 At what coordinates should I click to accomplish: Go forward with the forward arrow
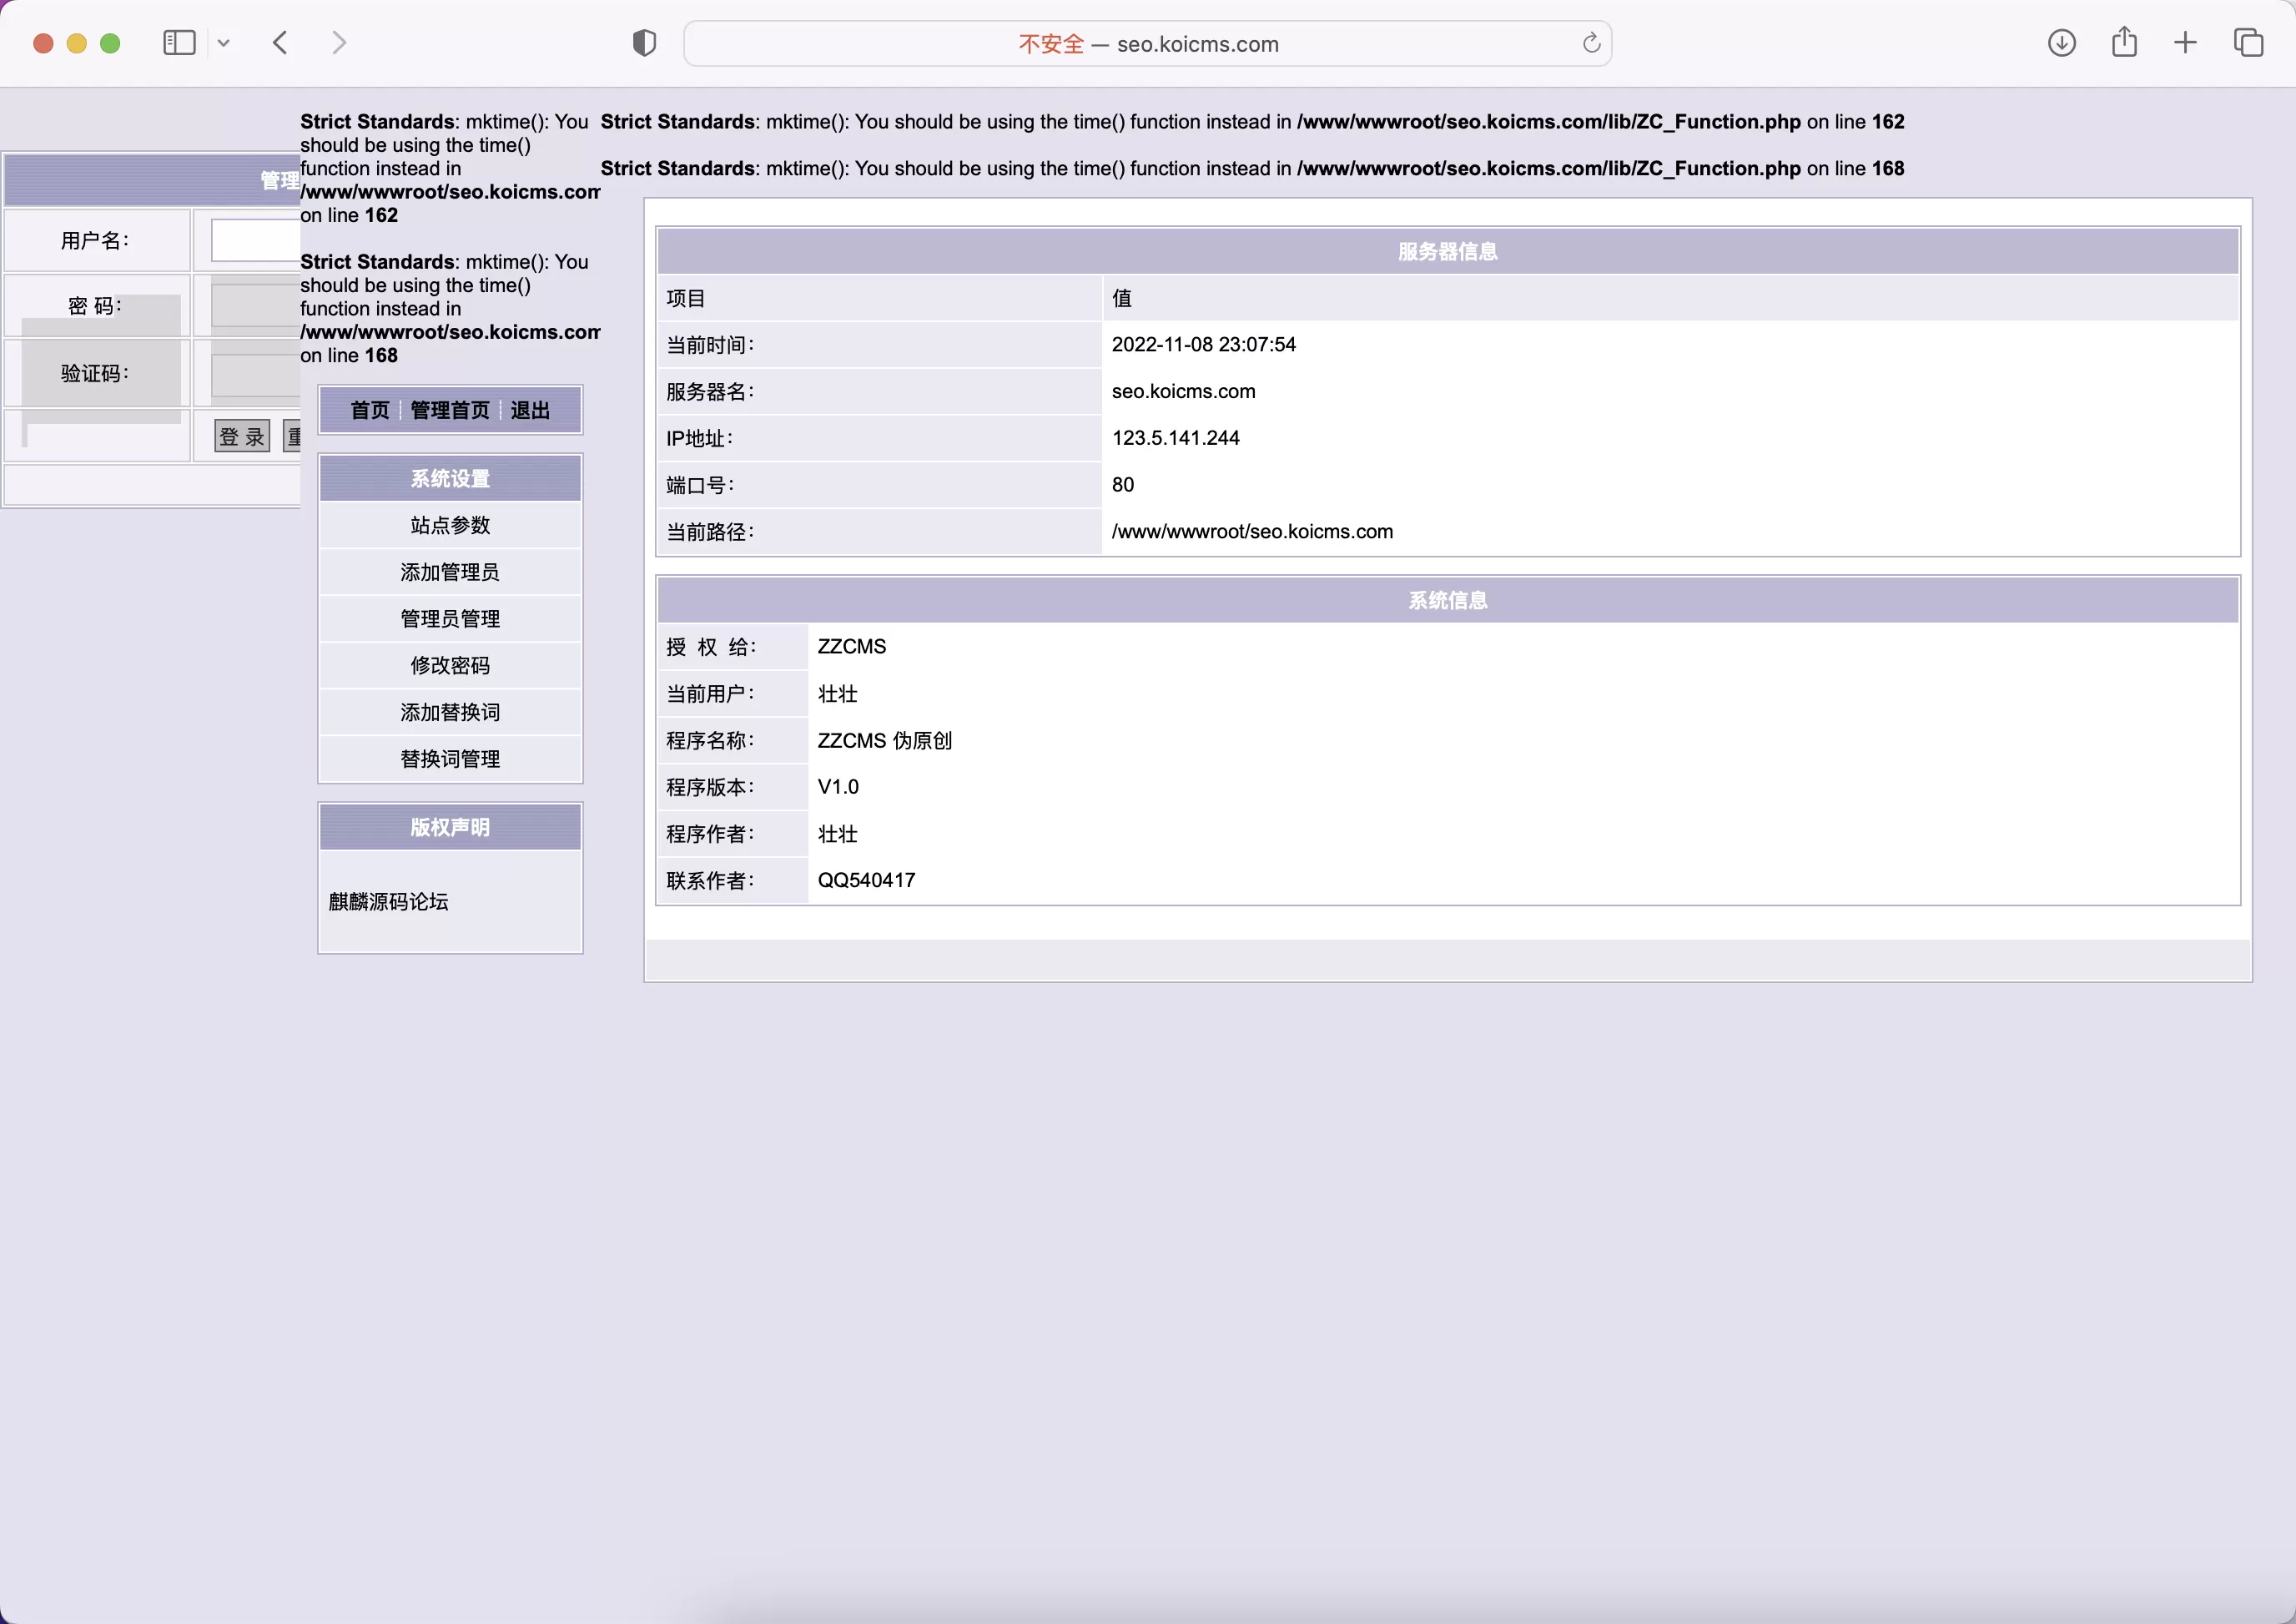339,43
